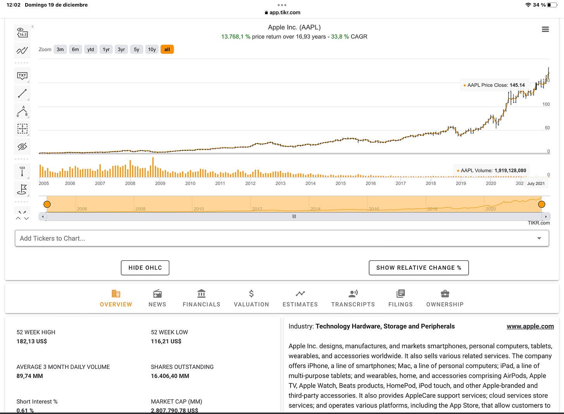
Task: Open the OVERVIEW tab
Action: point(116,298)
